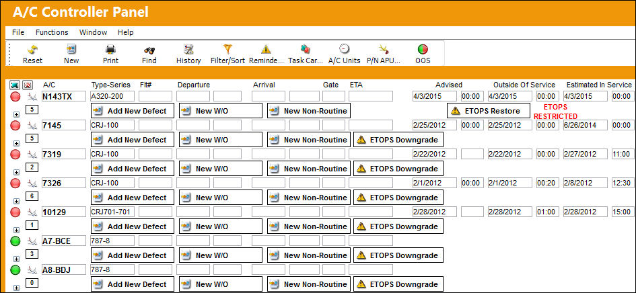Click the type-series CRJ701-701 field
The height and width of the screenshot is (293, 636).
113,212
